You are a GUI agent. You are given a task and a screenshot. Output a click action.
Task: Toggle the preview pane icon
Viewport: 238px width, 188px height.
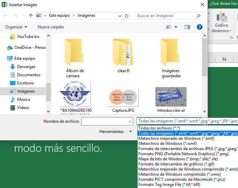click(x=187, y=27)
